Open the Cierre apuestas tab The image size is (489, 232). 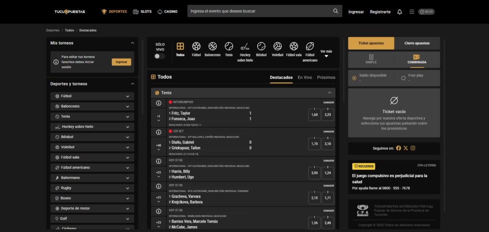click(x=417, y=44)
